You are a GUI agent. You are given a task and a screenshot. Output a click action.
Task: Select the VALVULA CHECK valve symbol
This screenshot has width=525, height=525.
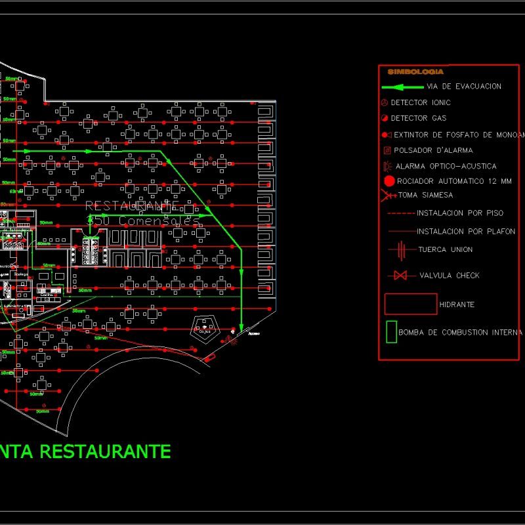point(400,276)
